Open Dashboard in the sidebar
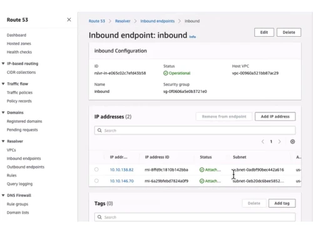Image resolution: width=313 pixels, height=234 pixels. [x=16, y=35]
